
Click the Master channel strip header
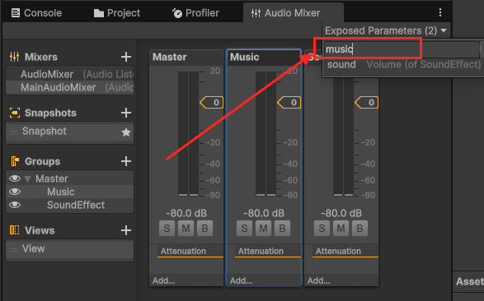[186, 58]
